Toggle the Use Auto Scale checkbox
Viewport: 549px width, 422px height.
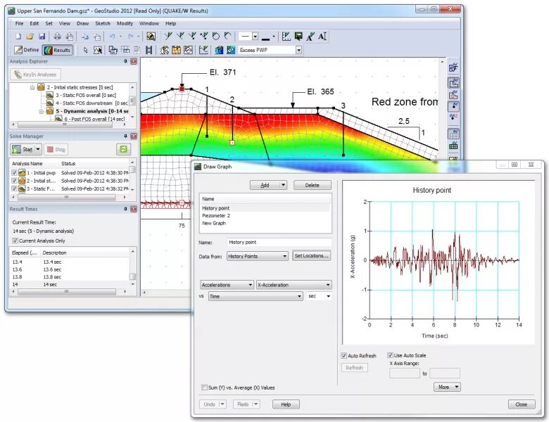(x=390, y=355)
